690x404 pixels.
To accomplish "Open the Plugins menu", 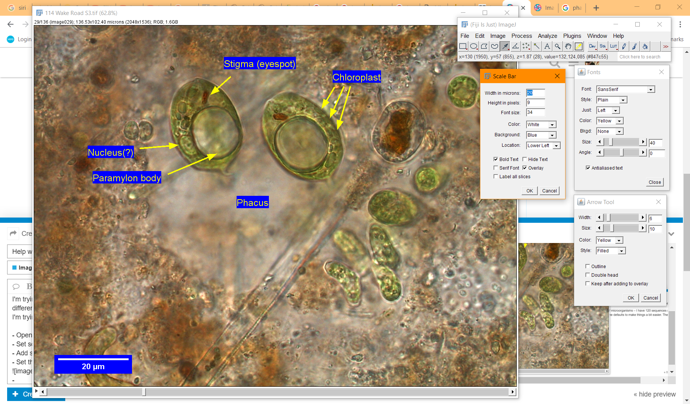I will [x=572, y=36].
